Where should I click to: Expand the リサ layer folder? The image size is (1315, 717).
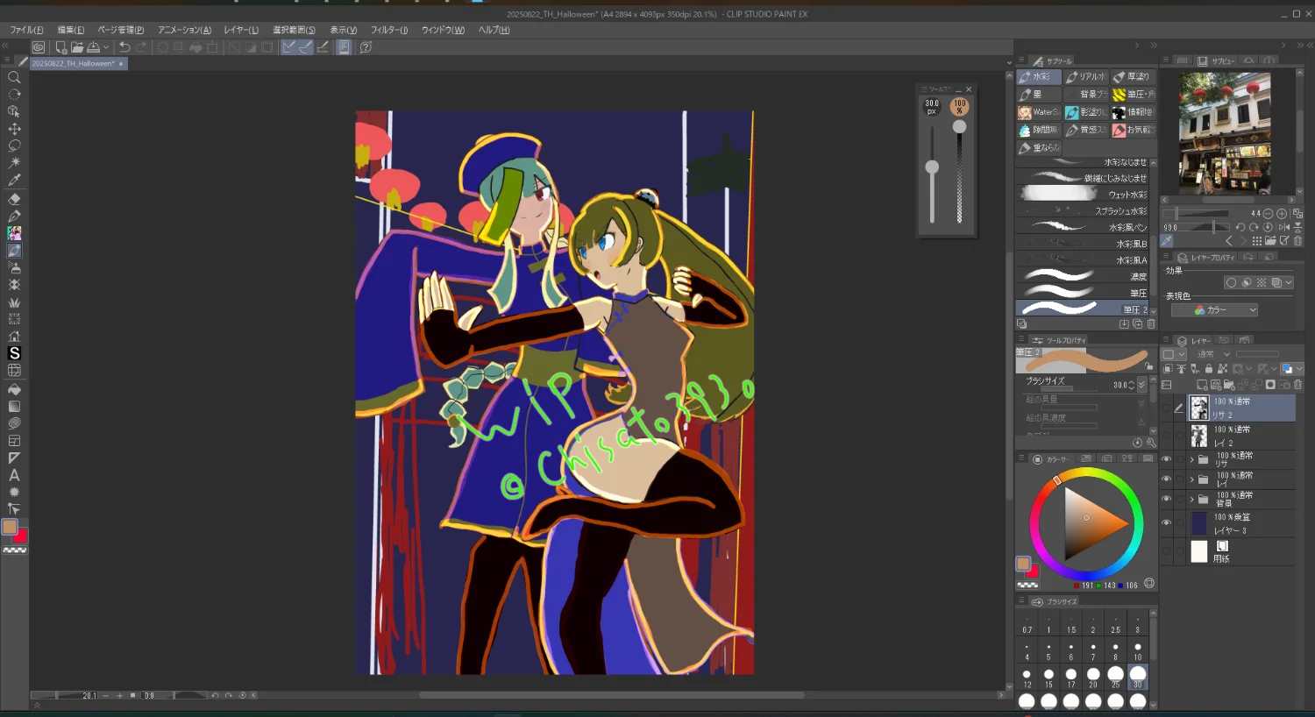tap(1191, 459)
